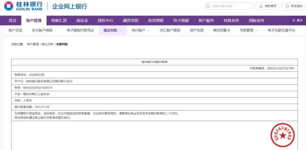The height and width of the screenshot is (150, 306).
Task: Click the balance 703,217.02
Action: 42,107
